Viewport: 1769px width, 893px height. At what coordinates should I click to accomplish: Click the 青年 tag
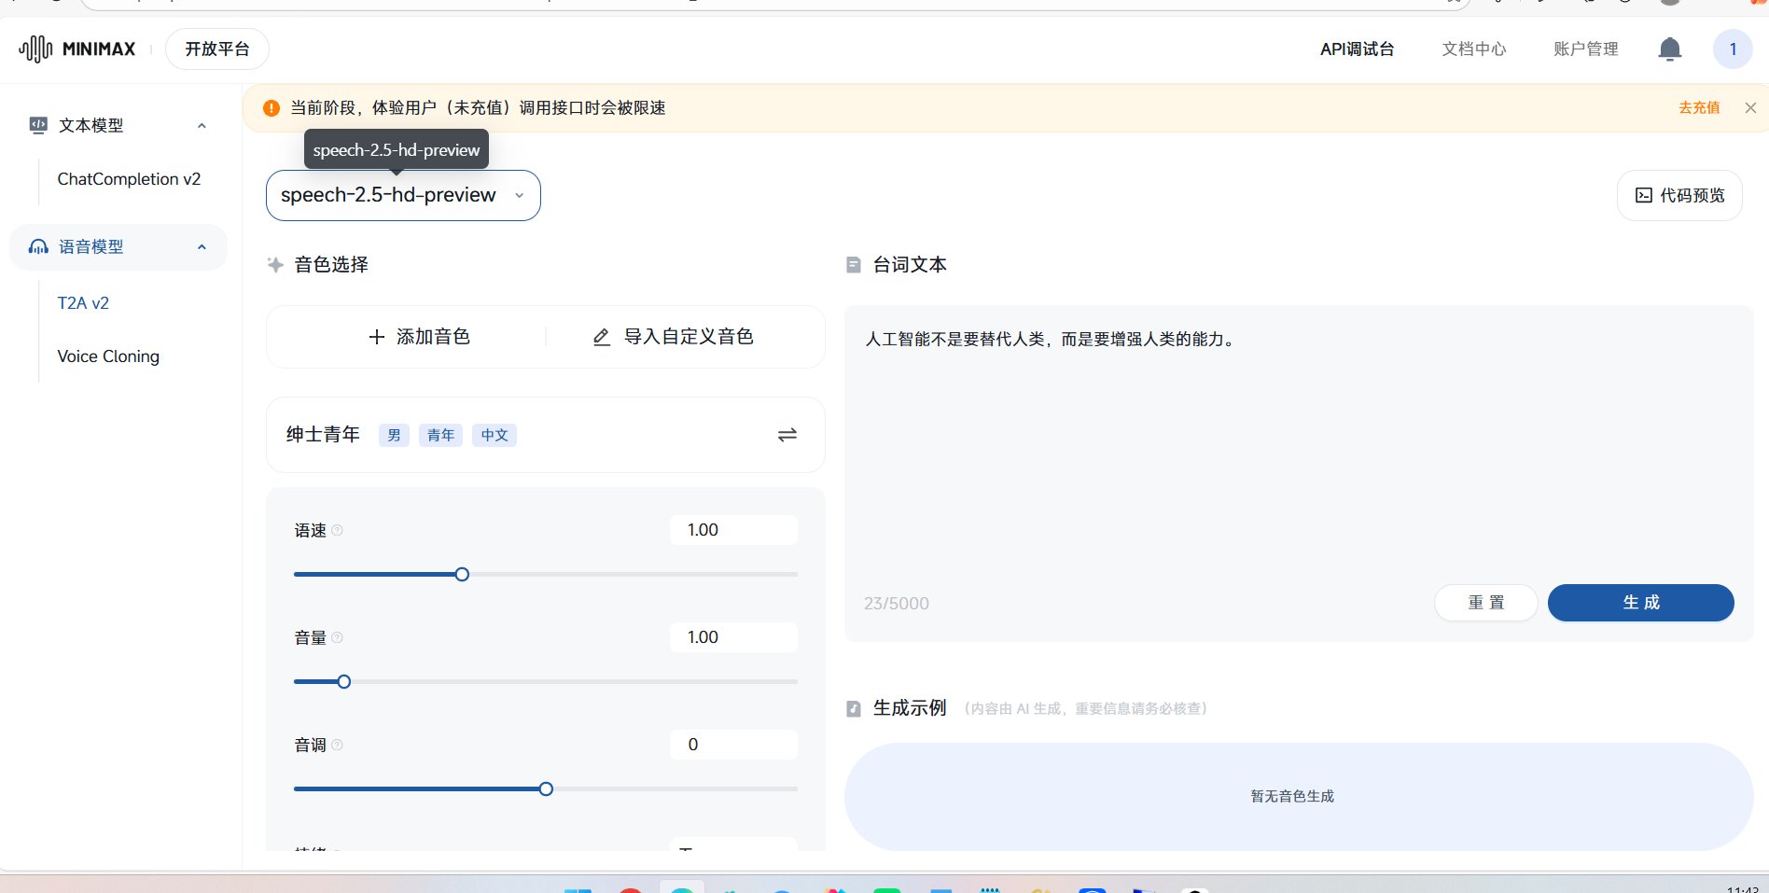tap(440, 435)
